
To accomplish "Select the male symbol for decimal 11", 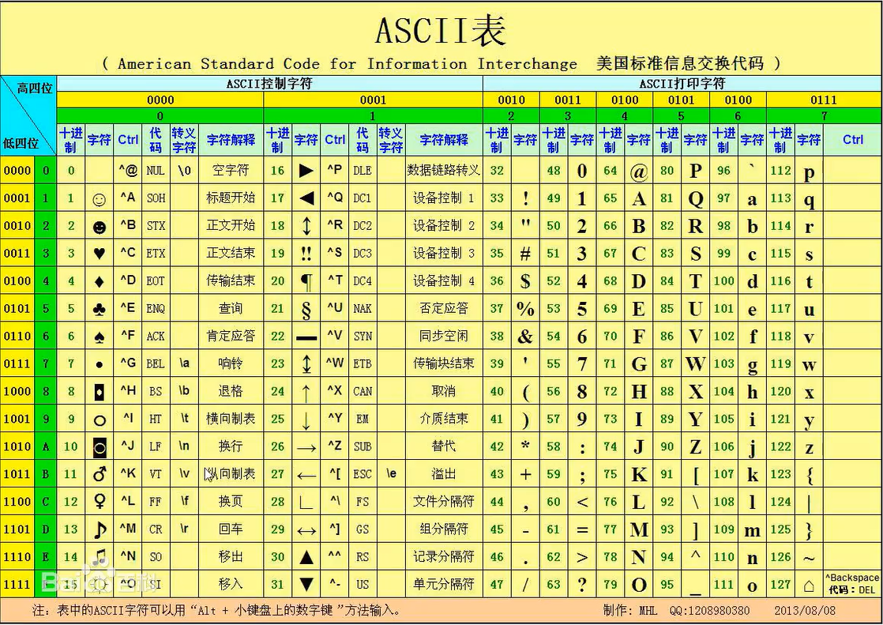I will click(100, 474).
